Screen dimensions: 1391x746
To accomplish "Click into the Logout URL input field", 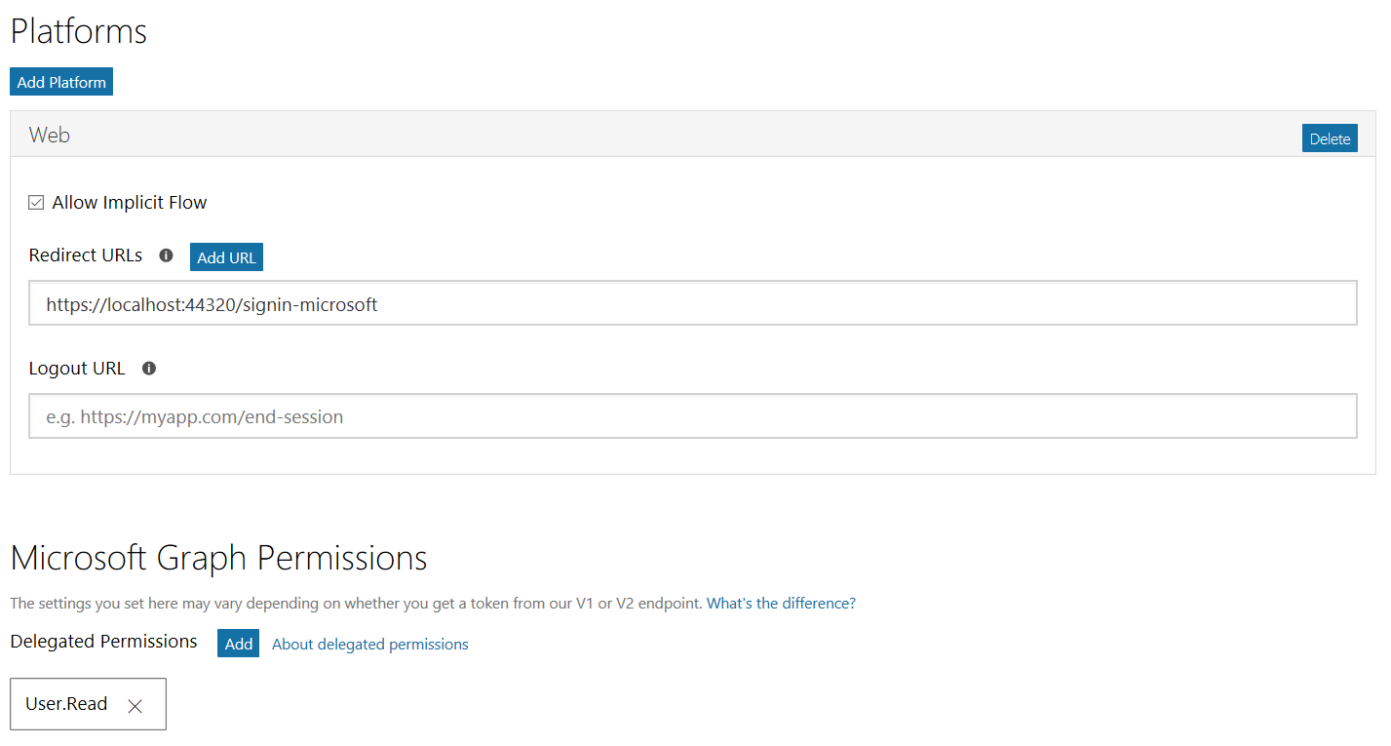I will [x=693, y=416].
